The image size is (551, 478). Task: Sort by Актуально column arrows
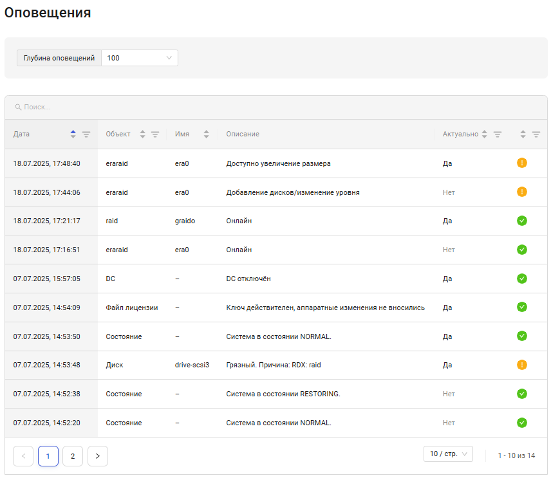pyautogui.click(x=484, y=134)
